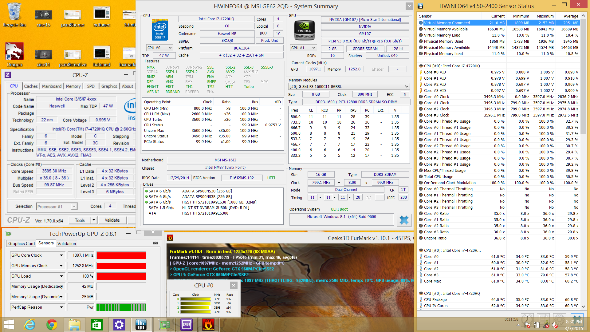Open the hdtunec desktop shortcut

click(x=102, y=17)
